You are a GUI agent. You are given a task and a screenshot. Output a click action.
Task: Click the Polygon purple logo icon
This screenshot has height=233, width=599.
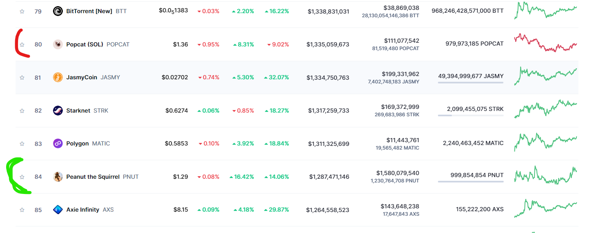click(x=58, y=143)
